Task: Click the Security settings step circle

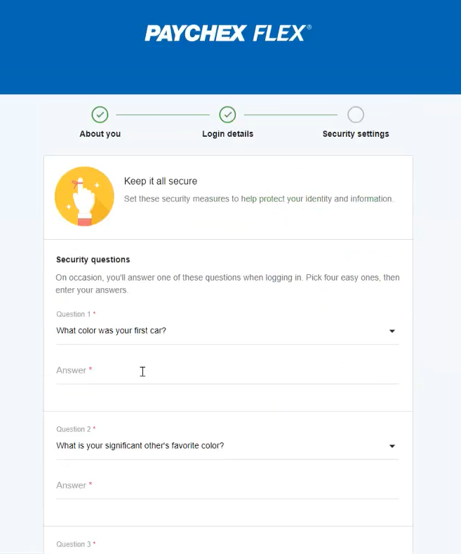Action: (356, 115)
